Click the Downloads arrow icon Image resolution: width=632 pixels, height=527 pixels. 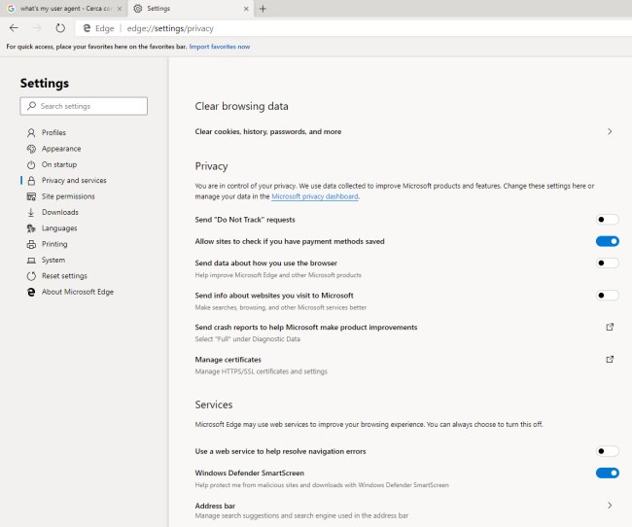tap(31, 212)
